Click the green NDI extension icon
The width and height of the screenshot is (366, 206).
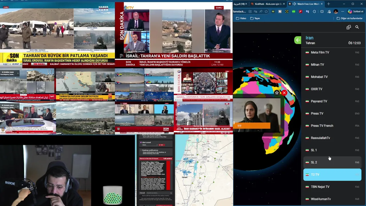[x=294, y=11]
